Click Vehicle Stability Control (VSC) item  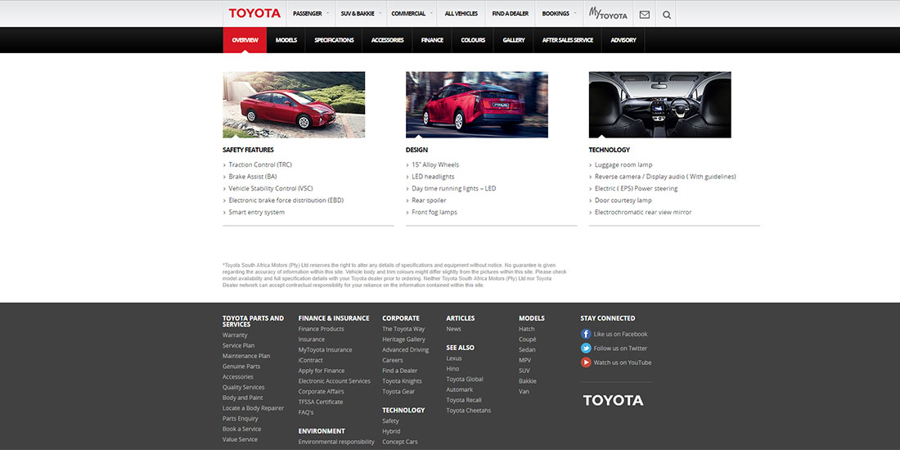tap(270, 188)
